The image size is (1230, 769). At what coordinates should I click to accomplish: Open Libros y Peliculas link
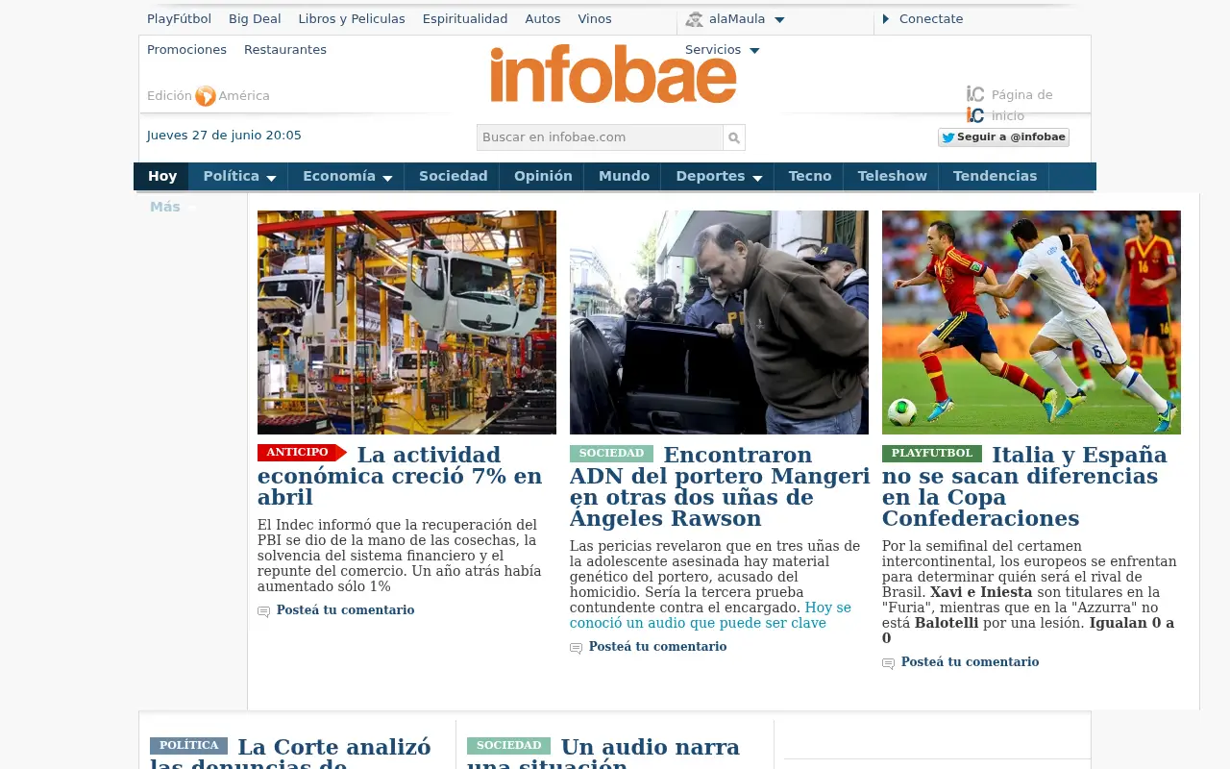pos(352,19)
